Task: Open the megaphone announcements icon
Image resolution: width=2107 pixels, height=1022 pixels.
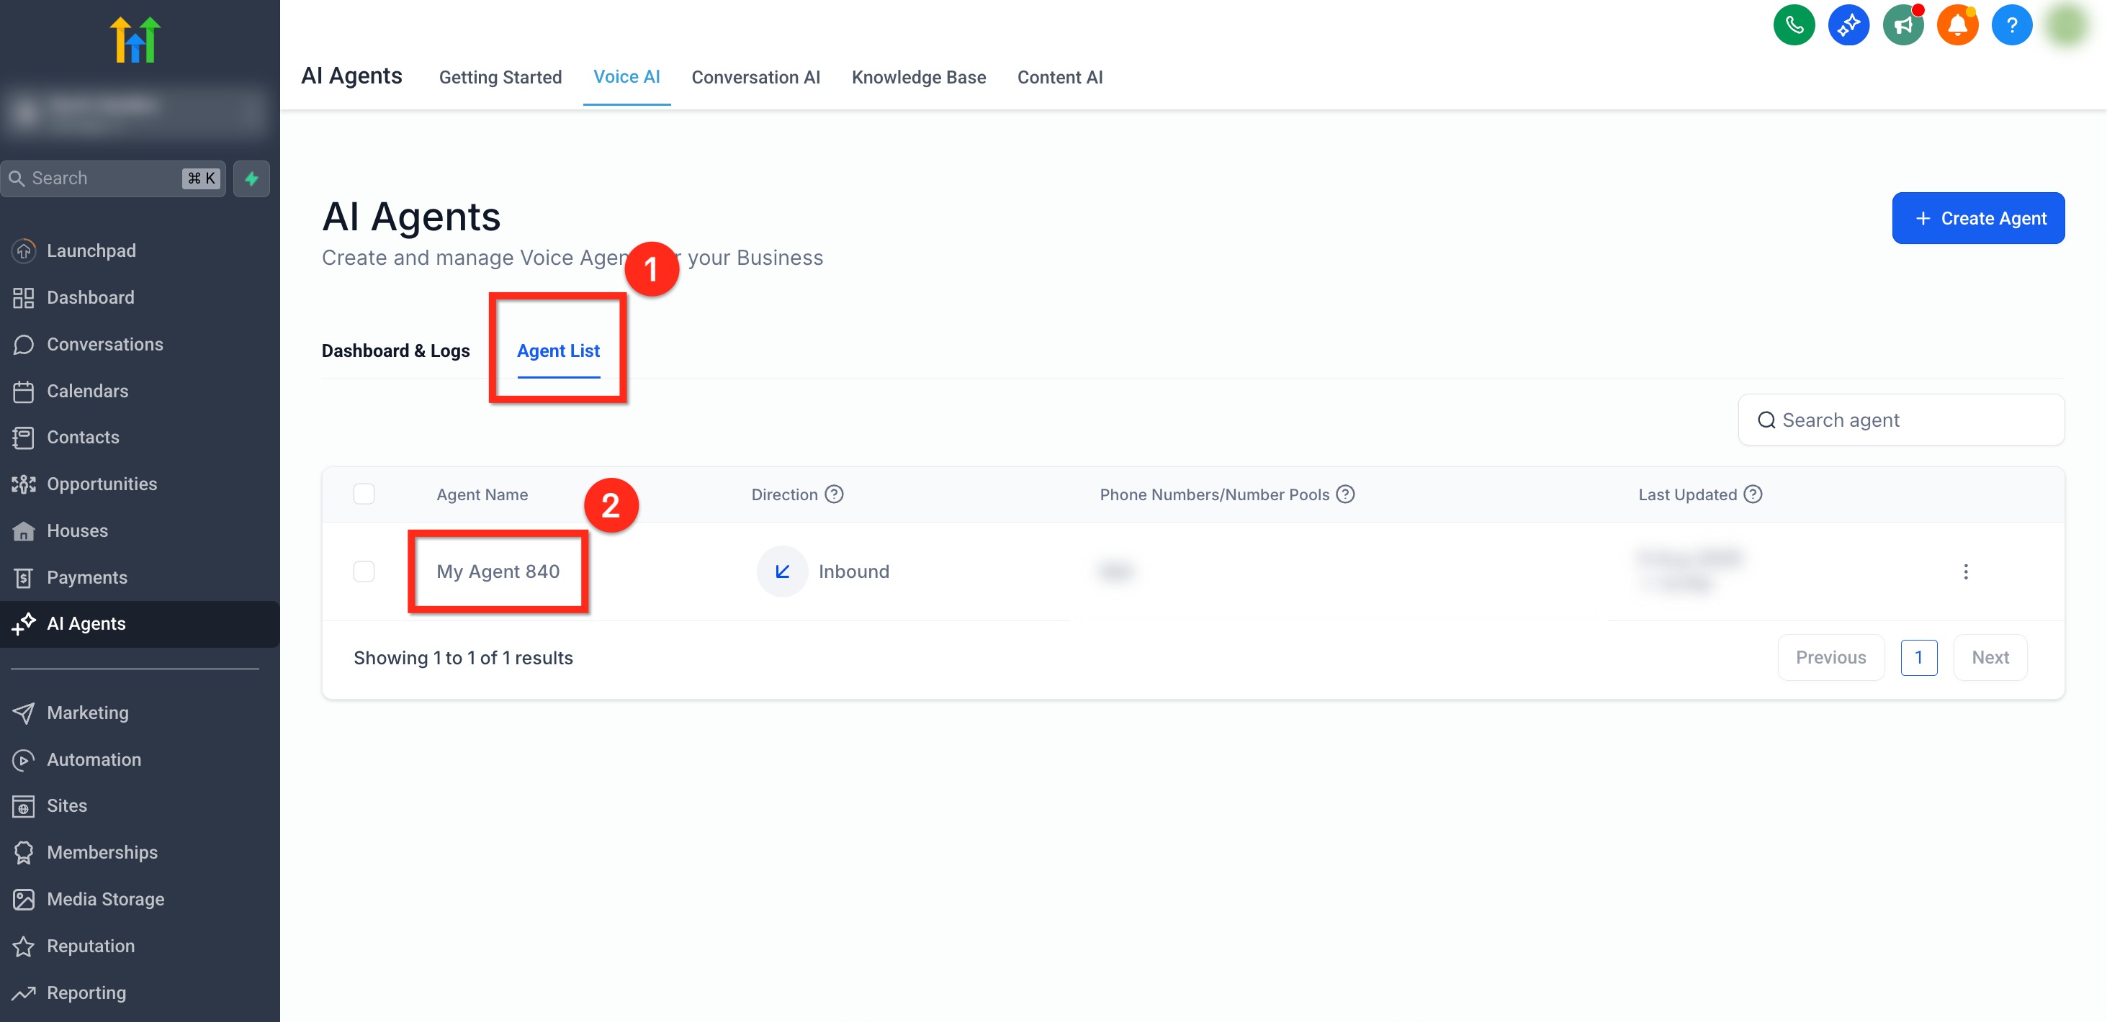Action: pos(1902,25)
